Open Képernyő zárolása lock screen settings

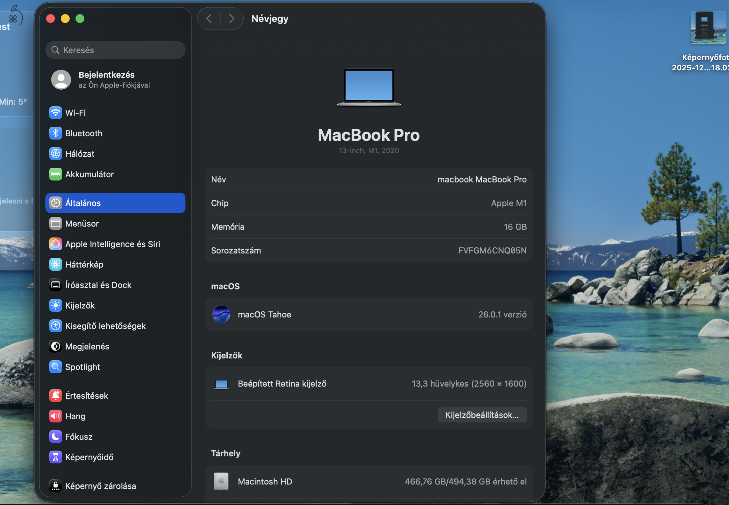click(100, 486)
